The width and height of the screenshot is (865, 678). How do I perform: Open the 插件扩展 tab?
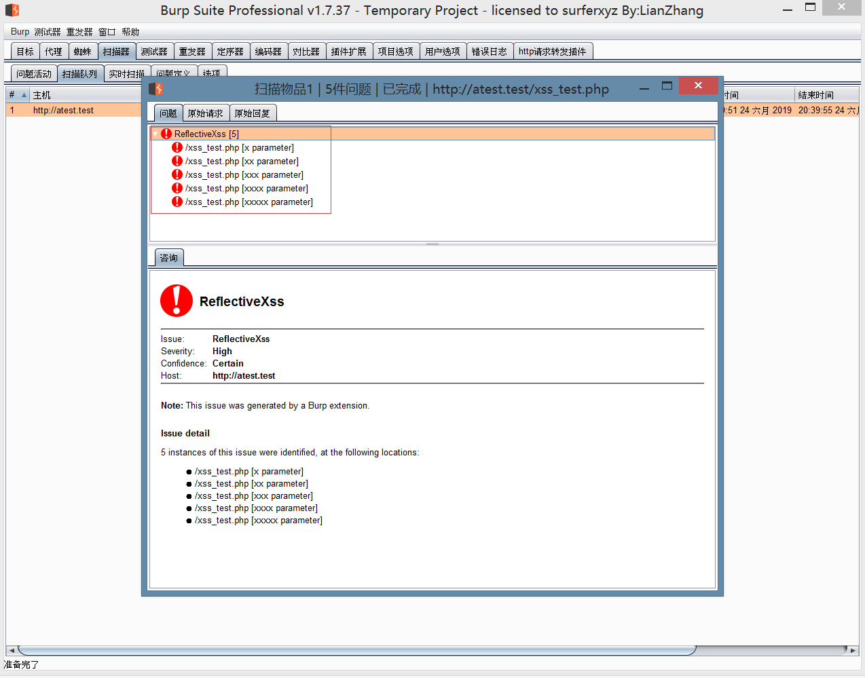click(348, 52)
